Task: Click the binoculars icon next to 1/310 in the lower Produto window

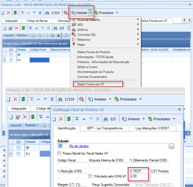Action: (60, 99)
